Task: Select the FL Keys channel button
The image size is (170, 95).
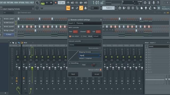Action: (x=9, y=35)
